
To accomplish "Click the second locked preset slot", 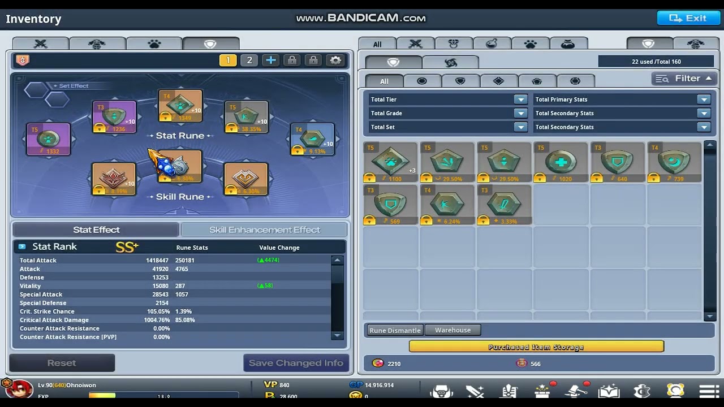I will click(313, 60).
